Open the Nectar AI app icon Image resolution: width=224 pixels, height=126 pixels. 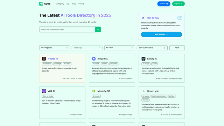(x=44, y=59)
